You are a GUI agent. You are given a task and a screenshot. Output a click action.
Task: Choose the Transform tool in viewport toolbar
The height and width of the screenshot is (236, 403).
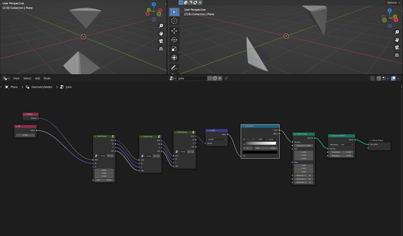click(174, 58)
